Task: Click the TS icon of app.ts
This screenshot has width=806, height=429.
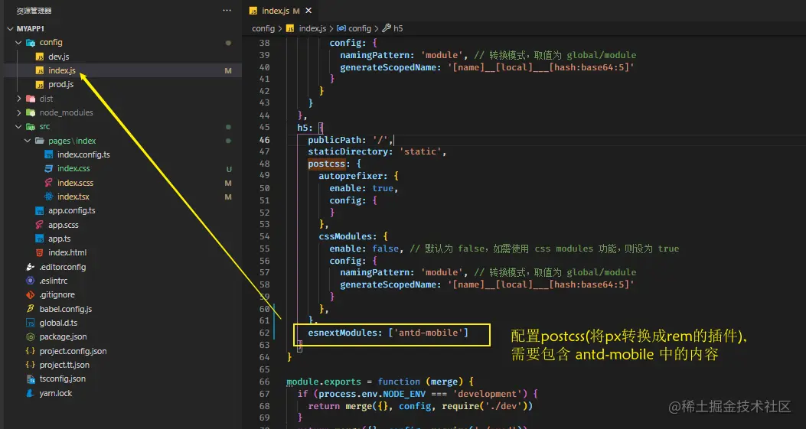Action: coord(40,239)
